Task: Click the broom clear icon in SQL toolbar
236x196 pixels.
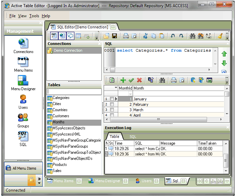Action: [220, 36]
